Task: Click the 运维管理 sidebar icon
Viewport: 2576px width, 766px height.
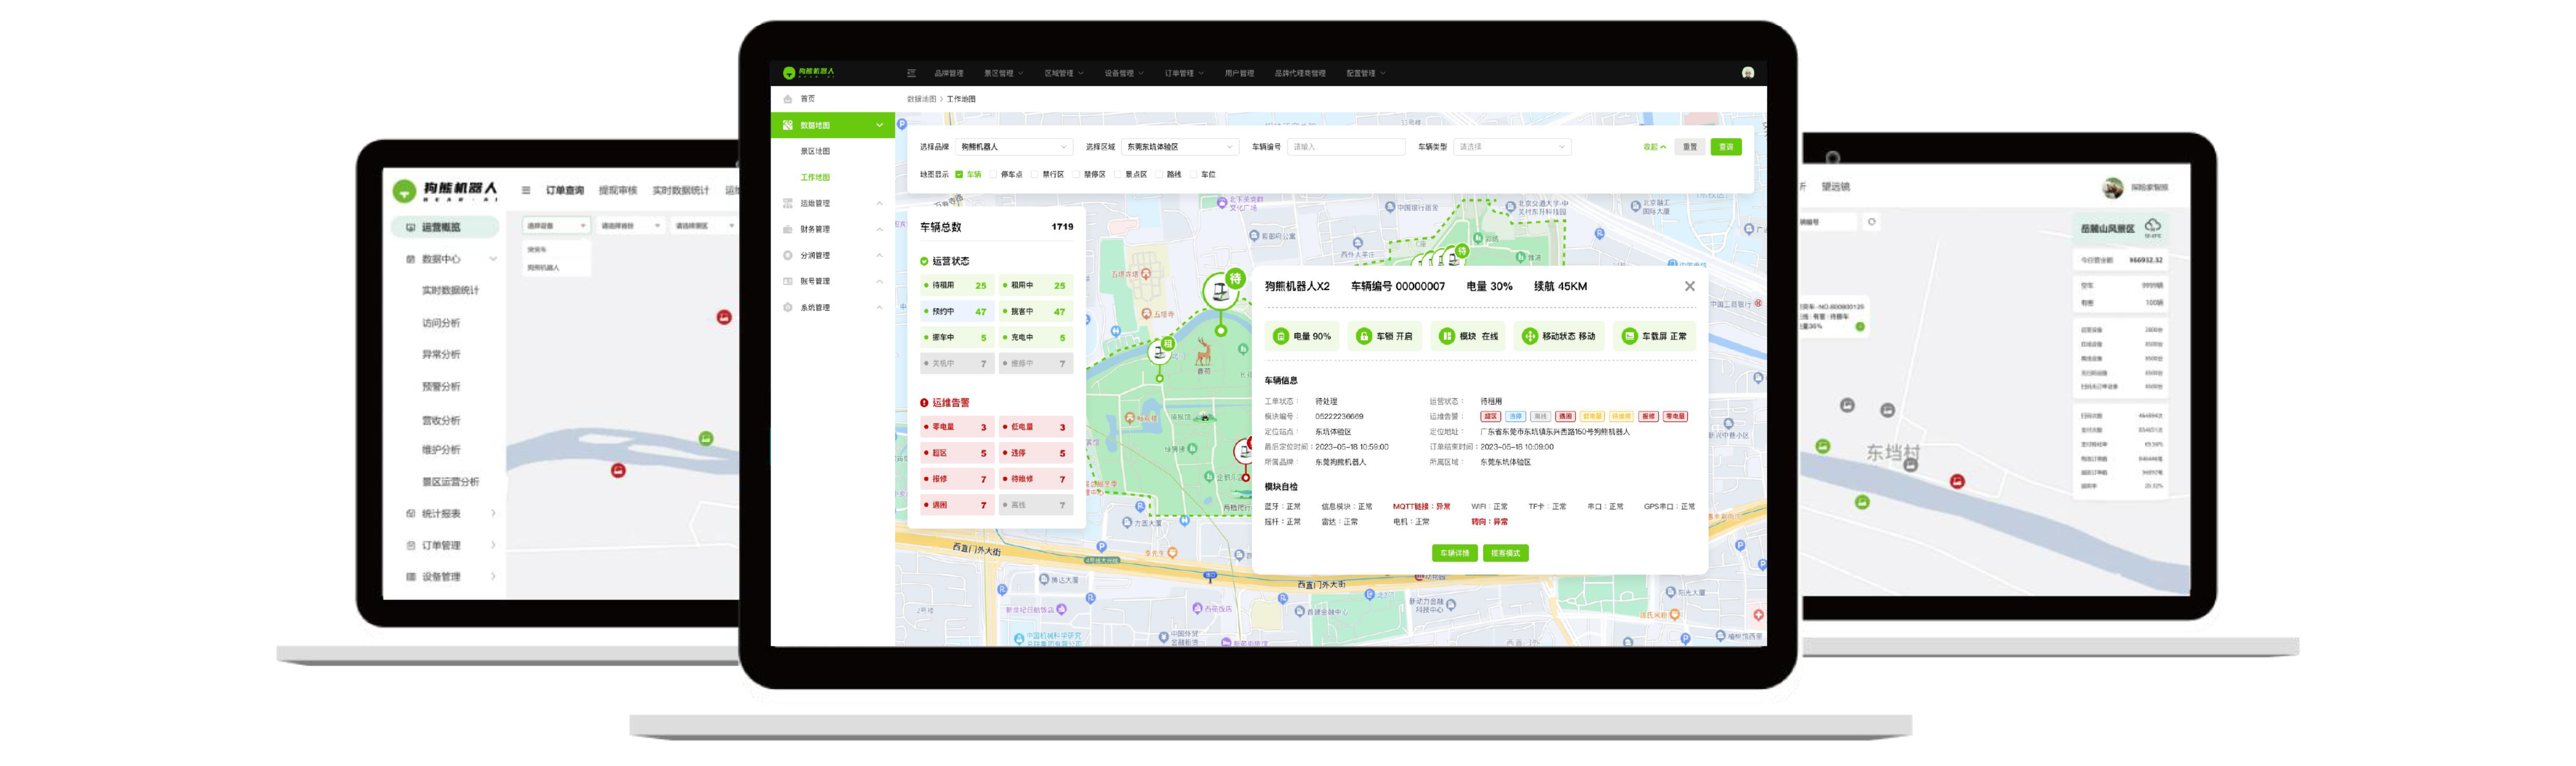Action: 787,203
